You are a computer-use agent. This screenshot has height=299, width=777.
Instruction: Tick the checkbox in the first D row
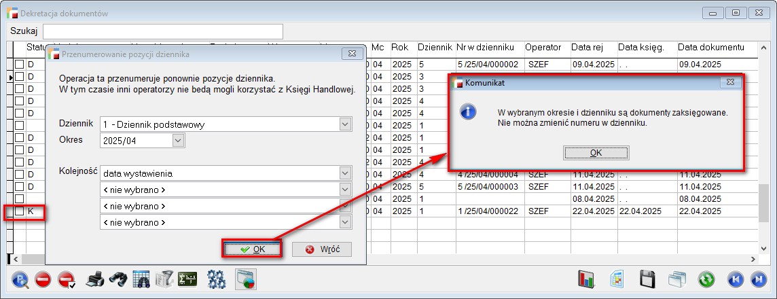pyautogui.click(x=20, y=65)
